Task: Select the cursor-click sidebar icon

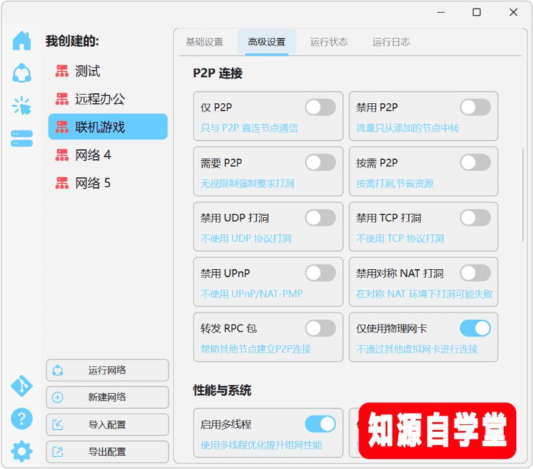Action: [22, 105]
